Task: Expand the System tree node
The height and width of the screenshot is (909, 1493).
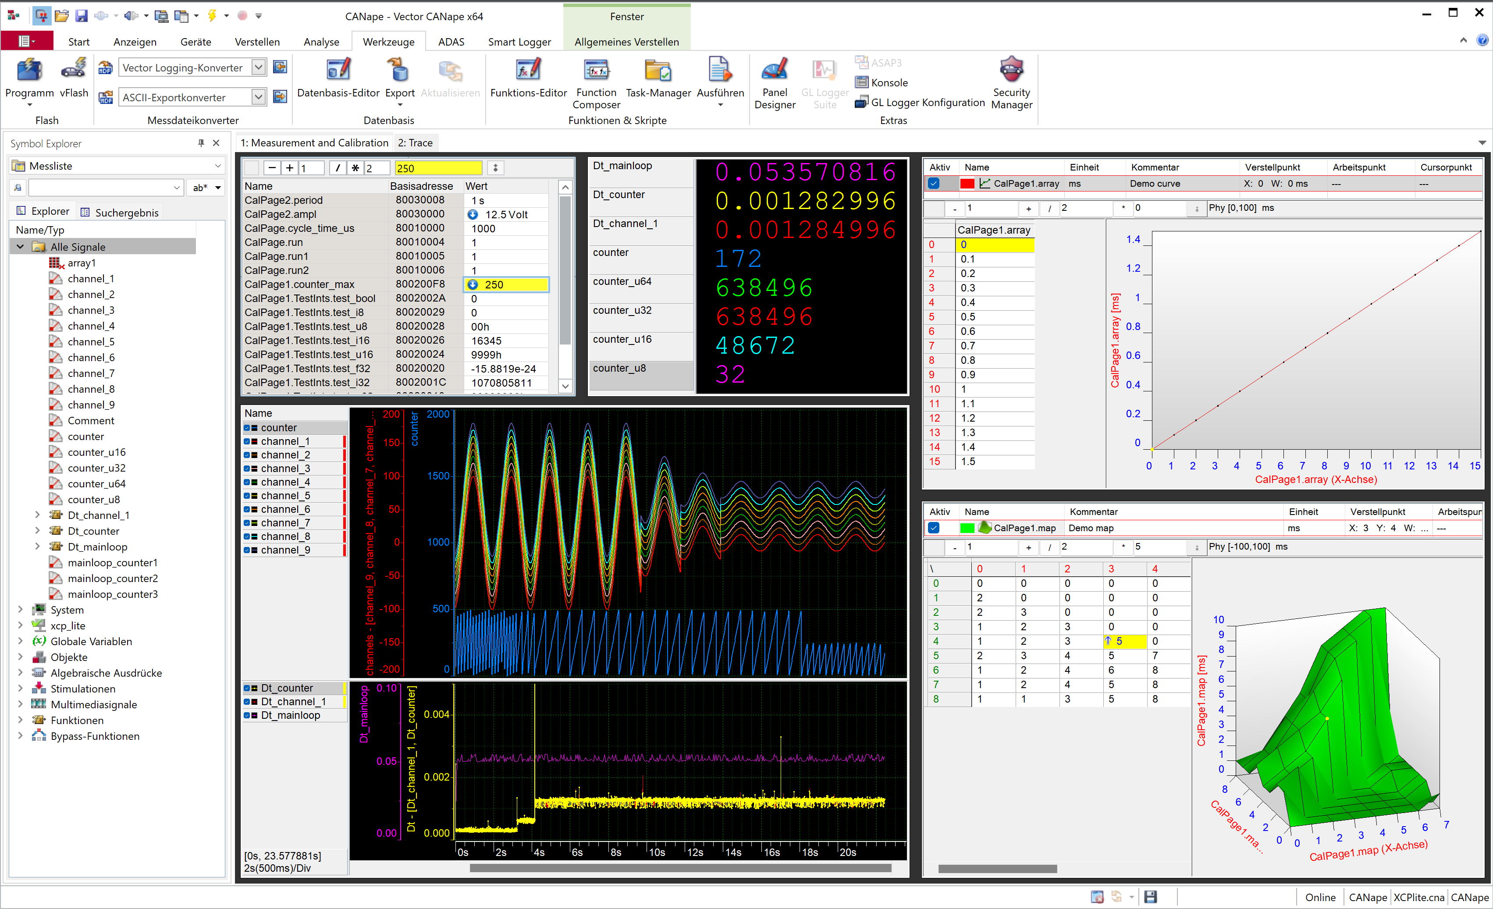Action: 21,610
